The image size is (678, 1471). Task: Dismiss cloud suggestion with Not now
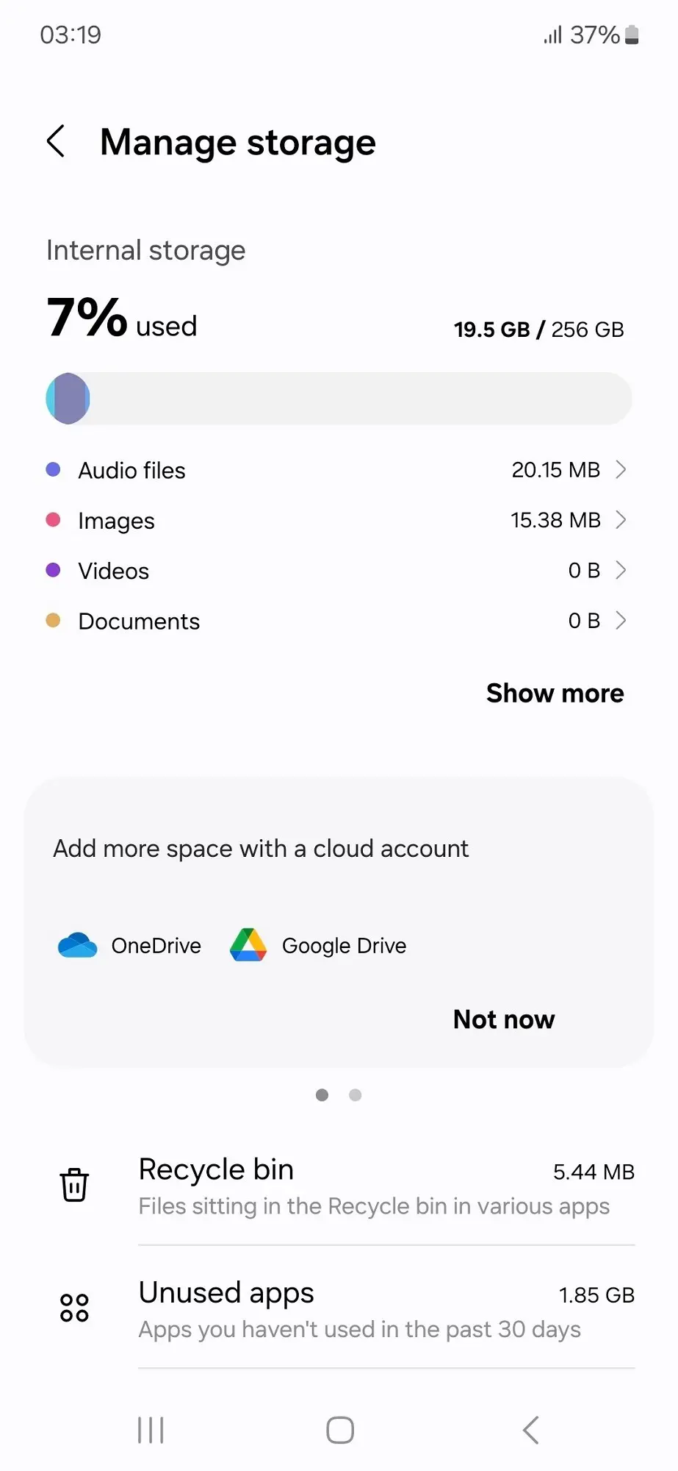504,1019
